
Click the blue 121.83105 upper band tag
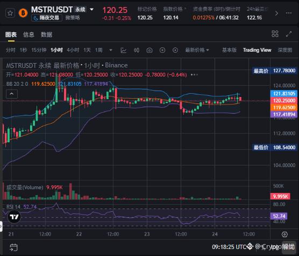click(x=284, y=94)
